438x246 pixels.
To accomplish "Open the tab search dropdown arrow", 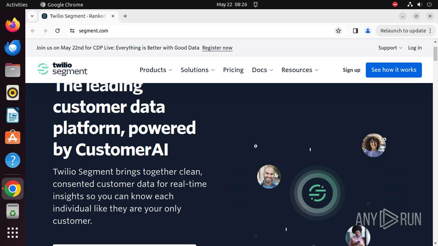I will pyautogui.click(x=32, y=16).
